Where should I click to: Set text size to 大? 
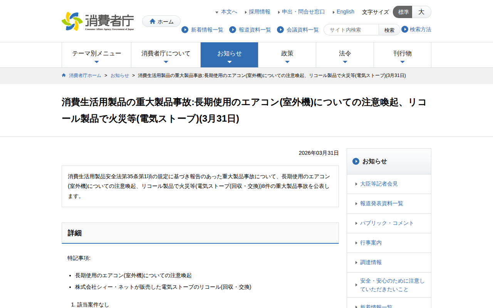coord(422,12)
